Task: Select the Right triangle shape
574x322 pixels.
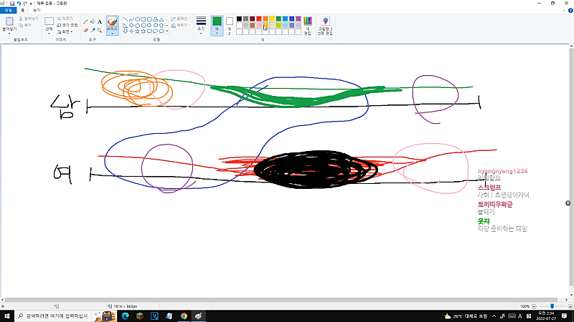Action: click(125, 26)
